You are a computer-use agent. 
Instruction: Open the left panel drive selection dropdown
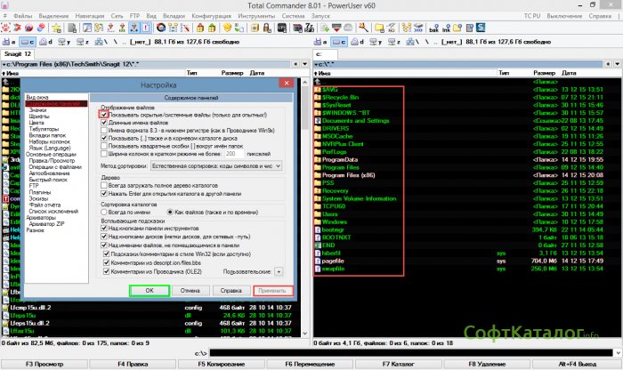point(26,41)
